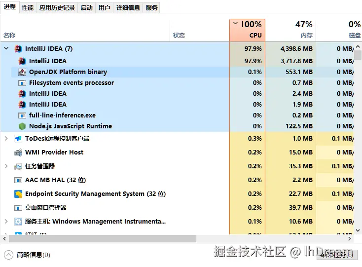Viewport: 362px width, 267px height.
Task: Click the WMI Provider Host icon
Action: click(18, 153)
